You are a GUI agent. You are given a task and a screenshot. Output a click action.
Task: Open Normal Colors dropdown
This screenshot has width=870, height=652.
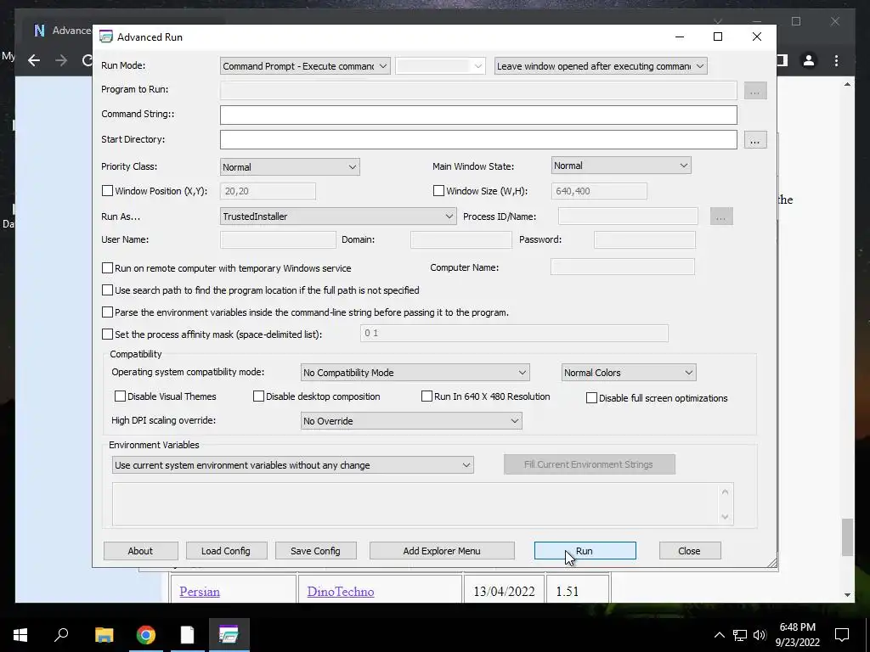click(x=629, y=373)
